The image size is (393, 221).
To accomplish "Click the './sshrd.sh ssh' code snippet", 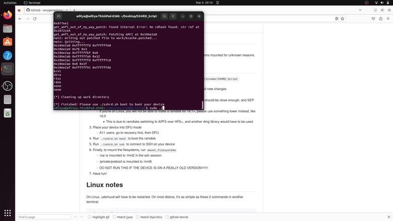I will pos(112,144).
